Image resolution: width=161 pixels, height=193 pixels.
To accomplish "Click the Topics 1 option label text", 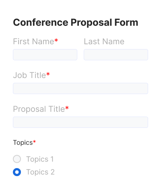I will pyautogui.click(x=40, y=159).
